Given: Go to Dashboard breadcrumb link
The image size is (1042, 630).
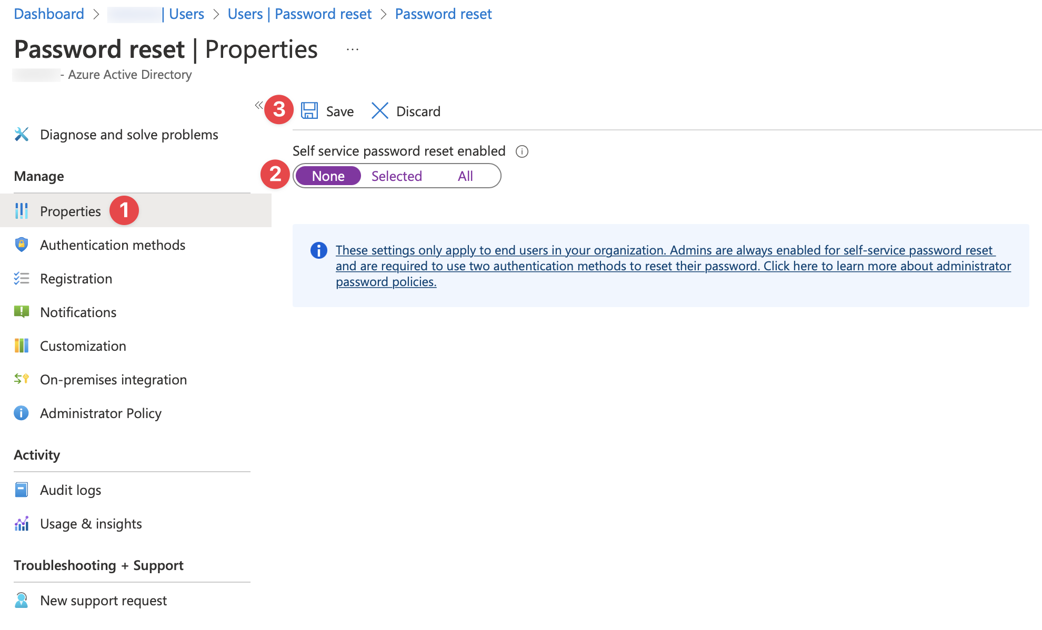Looking at the screenshot, I should tap(49, 14).
